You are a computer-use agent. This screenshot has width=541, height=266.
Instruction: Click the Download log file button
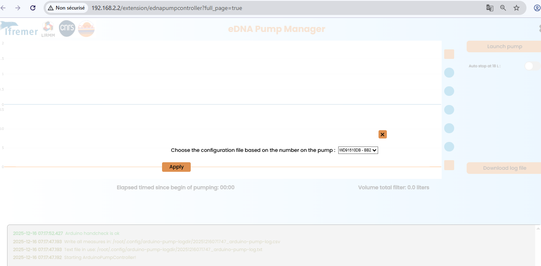click(504, 168)
